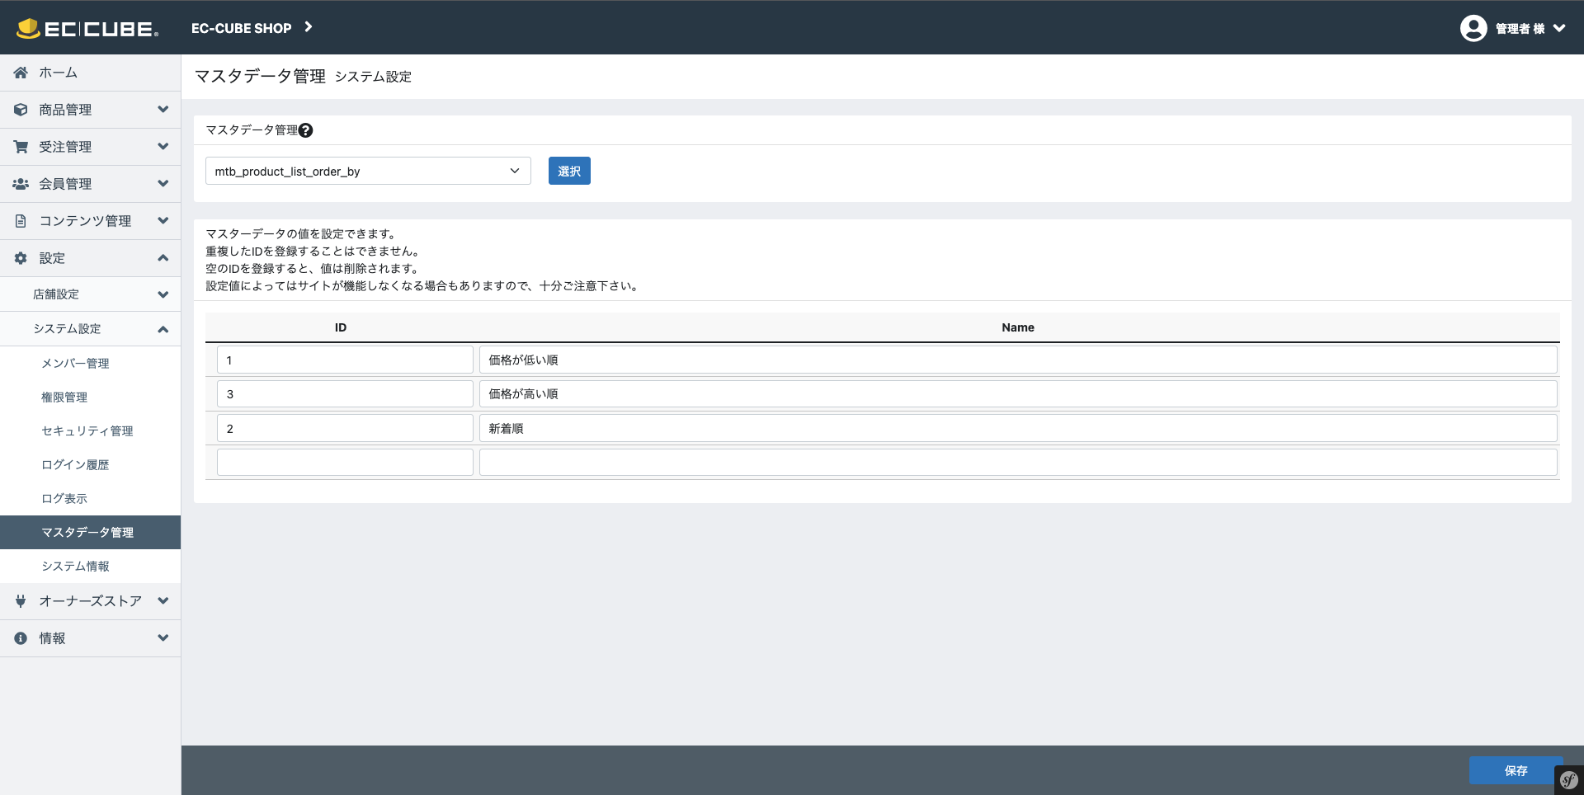Open the mtb_product_list_order_by master data dropdown

pyautogui.click(x=368, y=171)
